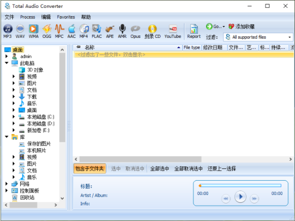Image resolution: width=295 pixels, height=221 pixels.
Task: Sort by 名称 column header
Action: pyautogui.click(x=128, y=48)
